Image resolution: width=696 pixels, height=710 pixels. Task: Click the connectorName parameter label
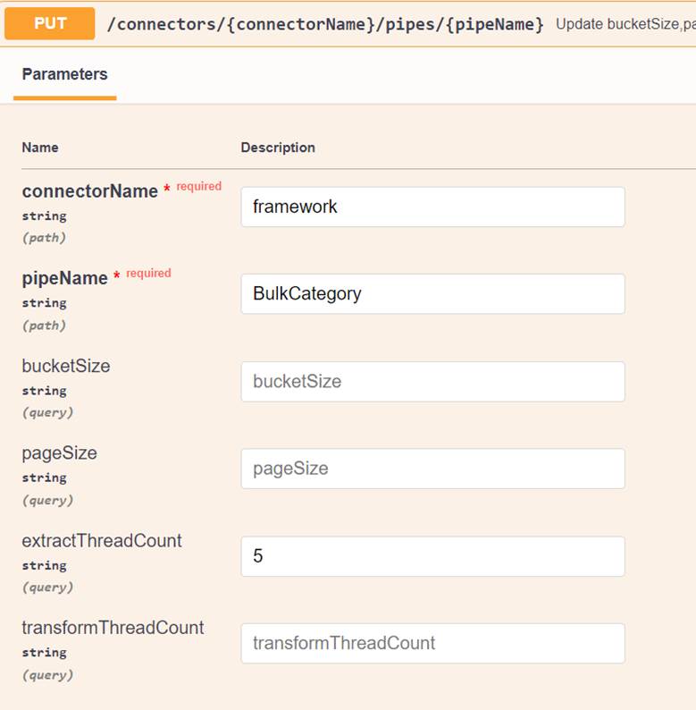90,191
